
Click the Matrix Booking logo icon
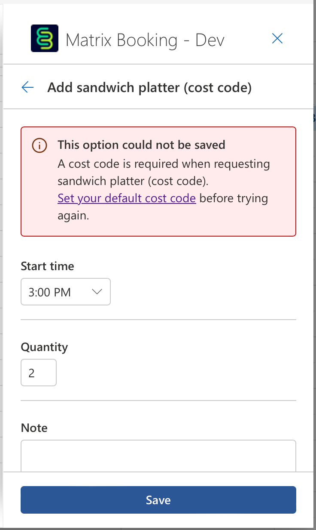coord(45,39)
